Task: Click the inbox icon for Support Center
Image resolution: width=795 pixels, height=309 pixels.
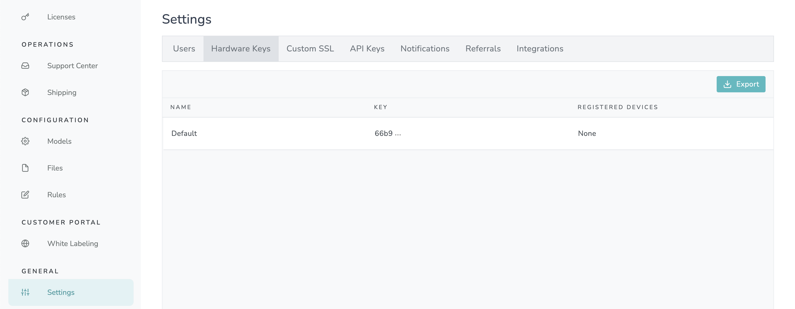Action: [25, 66]
